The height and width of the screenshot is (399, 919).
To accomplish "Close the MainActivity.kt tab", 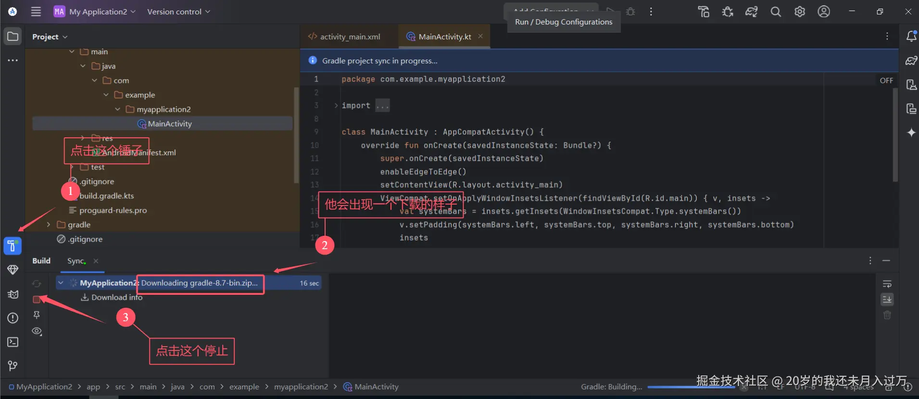I will (x=480, y=36).
